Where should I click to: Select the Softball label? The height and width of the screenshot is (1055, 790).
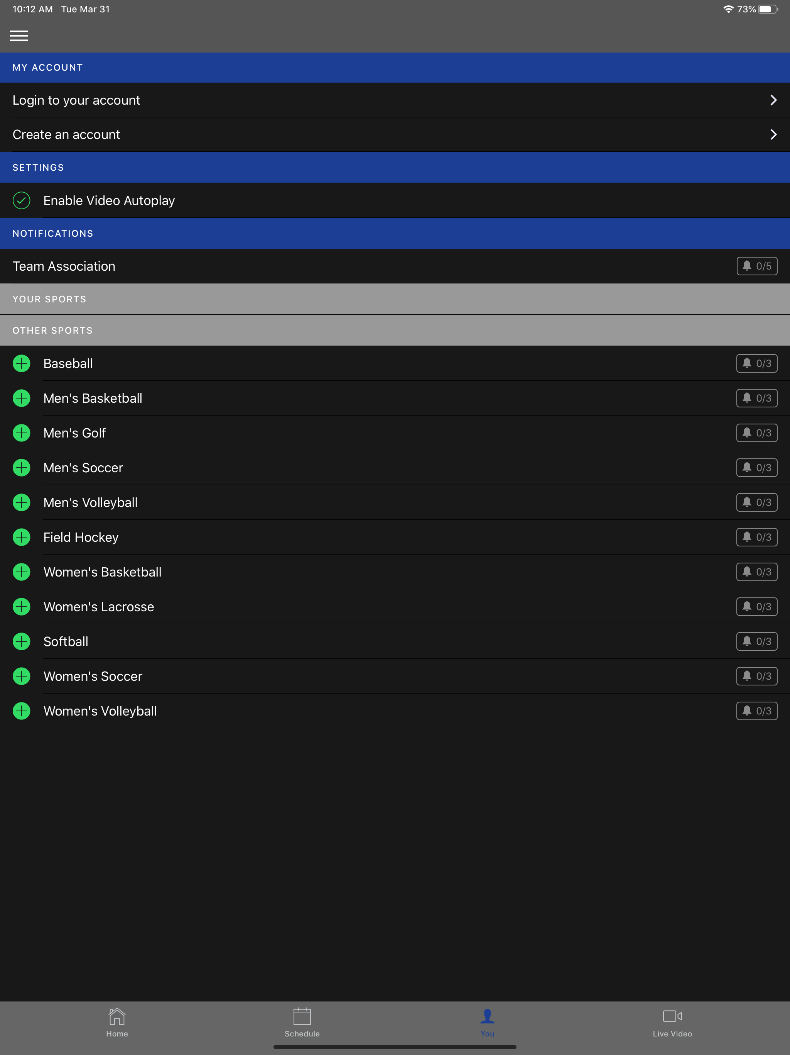point(66,641)
